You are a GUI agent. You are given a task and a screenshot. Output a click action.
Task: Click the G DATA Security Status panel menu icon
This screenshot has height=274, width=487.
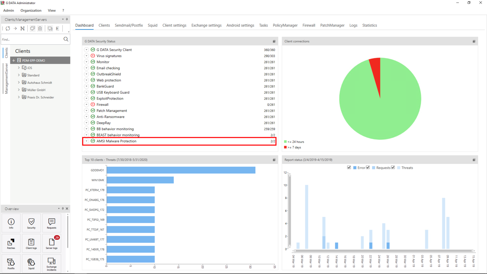(274, 41)
